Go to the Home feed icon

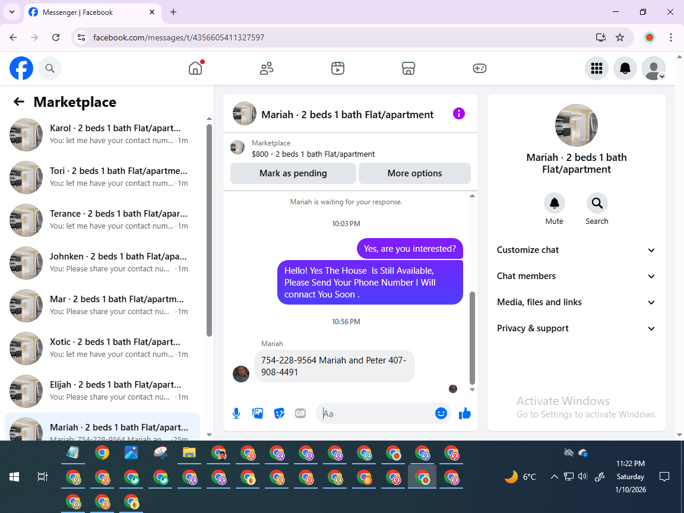coord(195,68)
